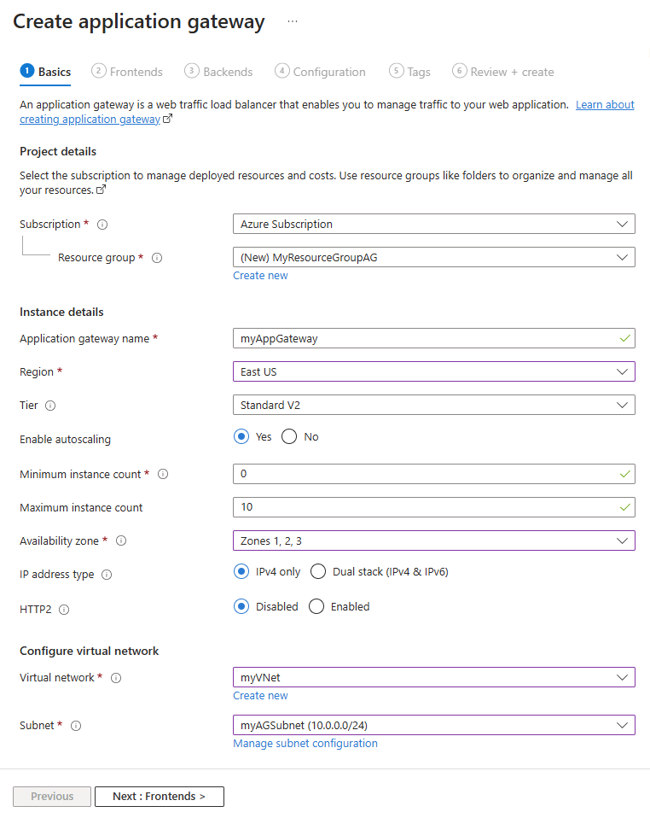Click Manage subnet configuration
650x818 pixels.
pyautogui.click(x=305, y=743)
